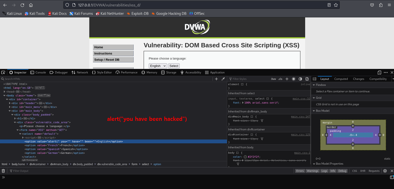
Task: Toggle responsive design mode icon
Action: [379, 72]
